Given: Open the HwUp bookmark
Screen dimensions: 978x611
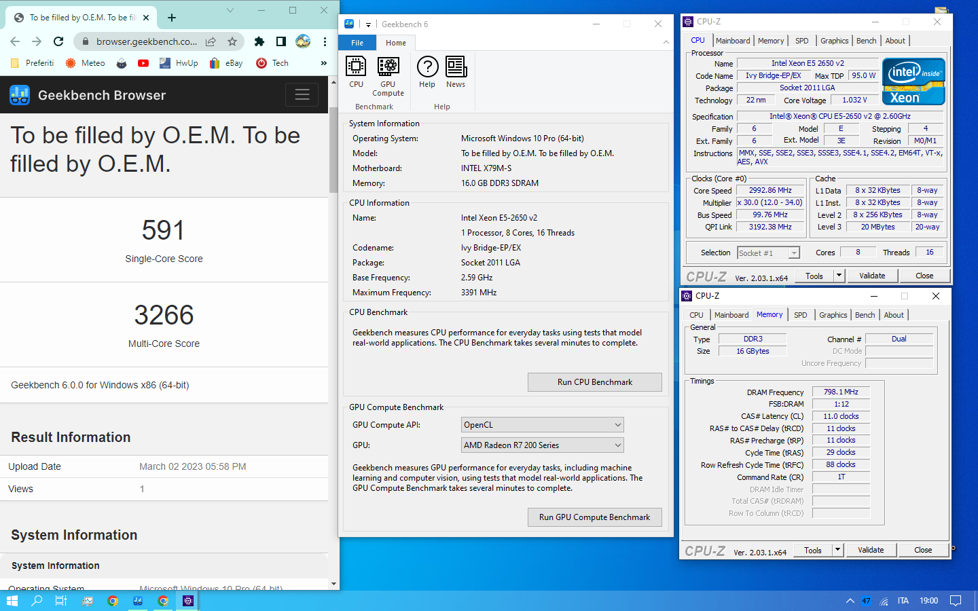Looking at the screenshot, I should point(179,63).
